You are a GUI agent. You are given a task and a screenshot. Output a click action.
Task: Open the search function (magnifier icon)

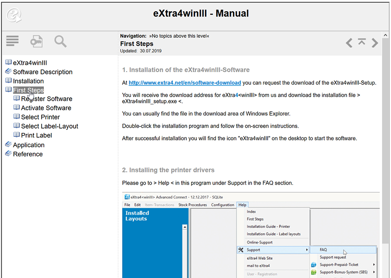pos(60,41)
